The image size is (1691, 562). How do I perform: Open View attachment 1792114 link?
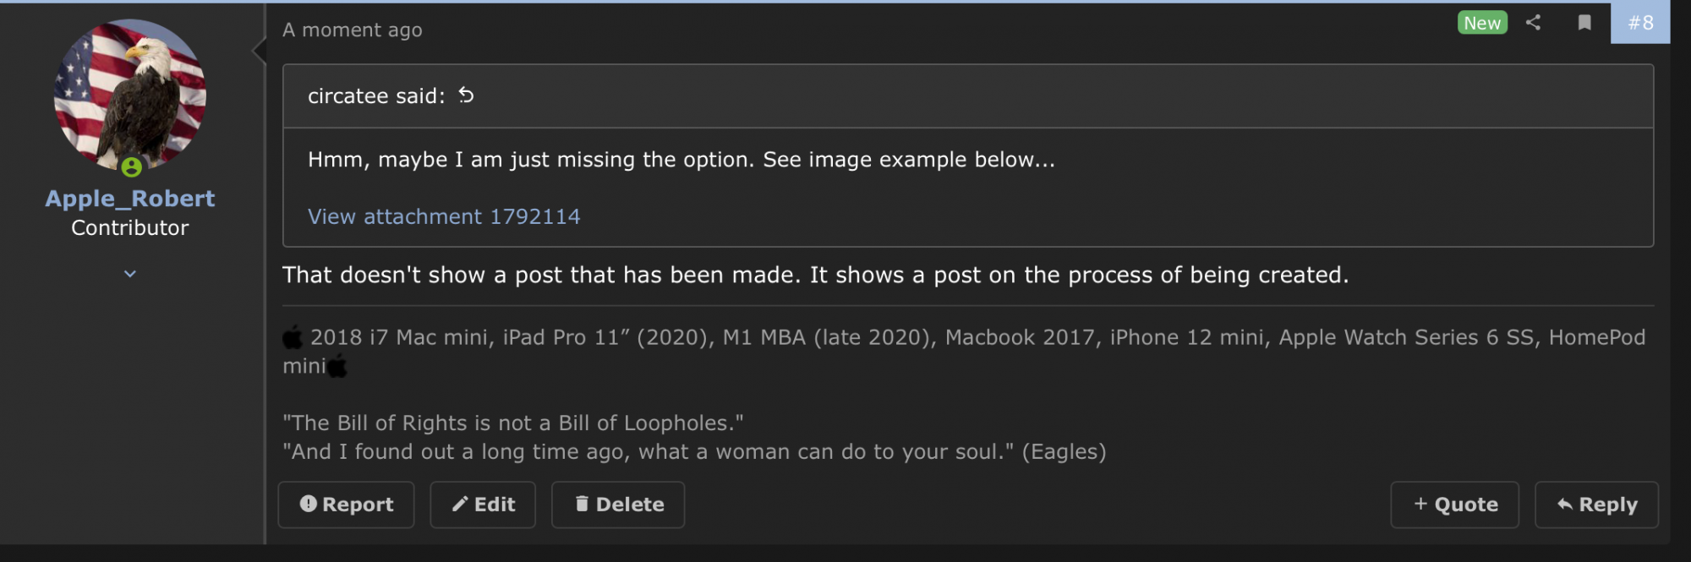[444, 217]
